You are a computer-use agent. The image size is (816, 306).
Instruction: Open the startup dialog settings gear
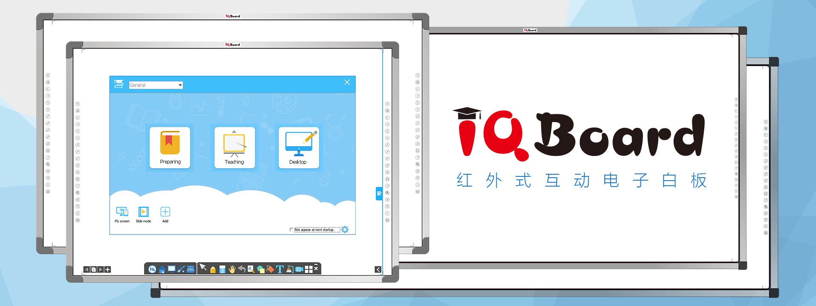(x=345, y=229)
